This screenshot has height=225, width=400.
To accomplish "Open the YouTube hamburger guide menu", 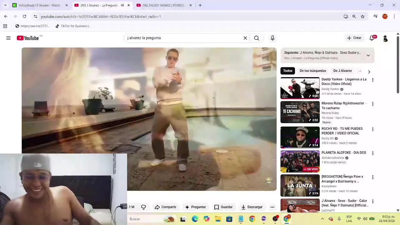I will click(8, 38).
